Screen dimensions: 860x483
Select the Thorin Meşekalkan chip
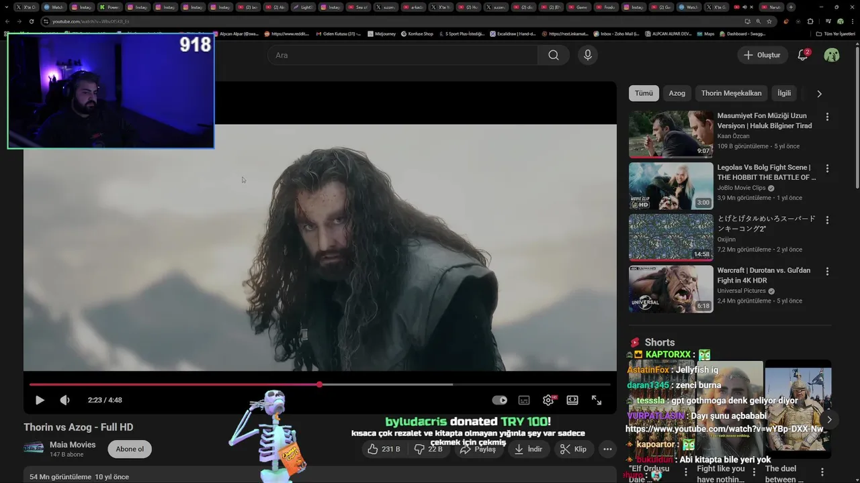pyautogui.click(x=731, y=93)
